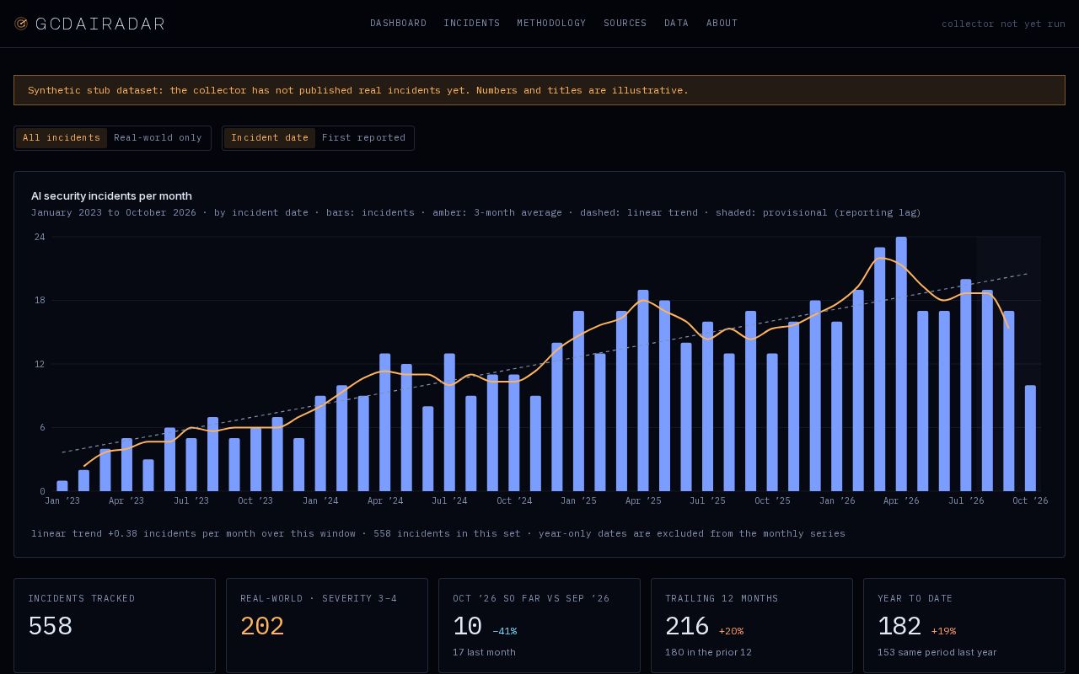Click the x-axis label Apr '25
The height and width of the screenshot is (674, 1079).
pyautogui.click(x=643, y=501)
